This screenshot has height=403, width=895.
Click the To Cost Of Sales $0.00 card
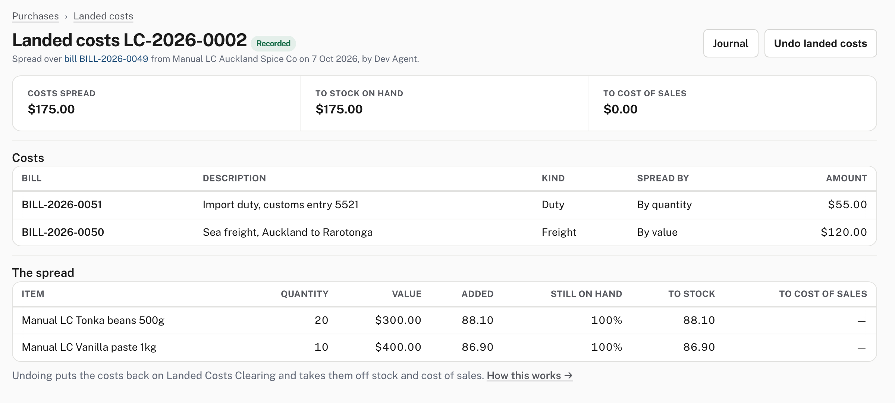(x=732, y=103)
